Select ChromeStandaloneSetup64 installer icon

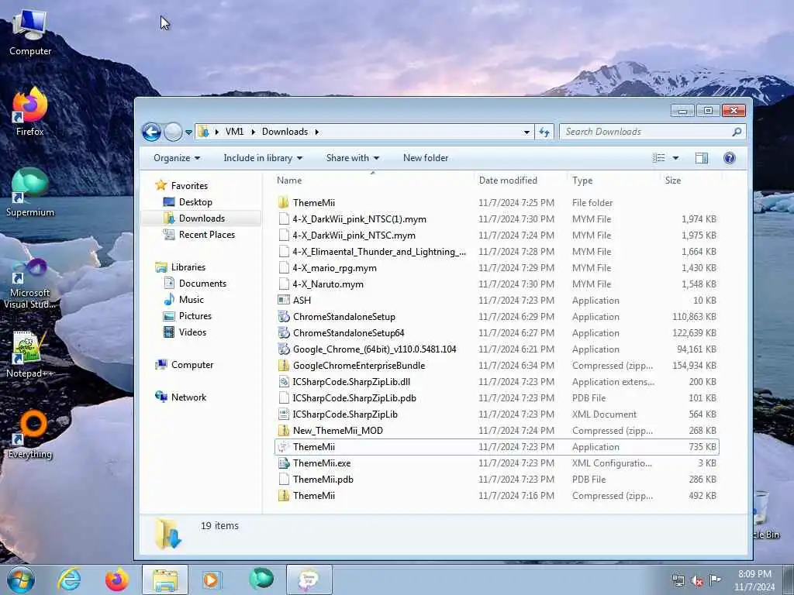pos(284,333)
